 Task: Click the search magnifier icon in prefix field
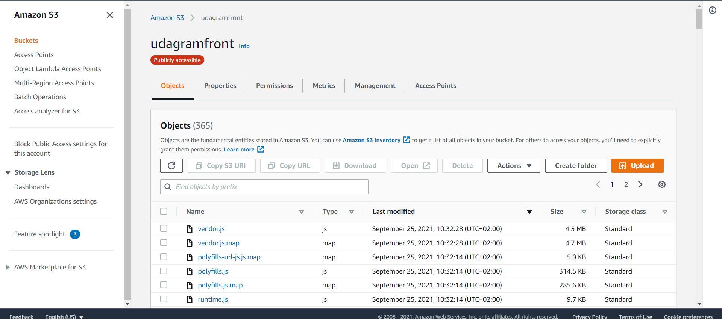point(168,187)
